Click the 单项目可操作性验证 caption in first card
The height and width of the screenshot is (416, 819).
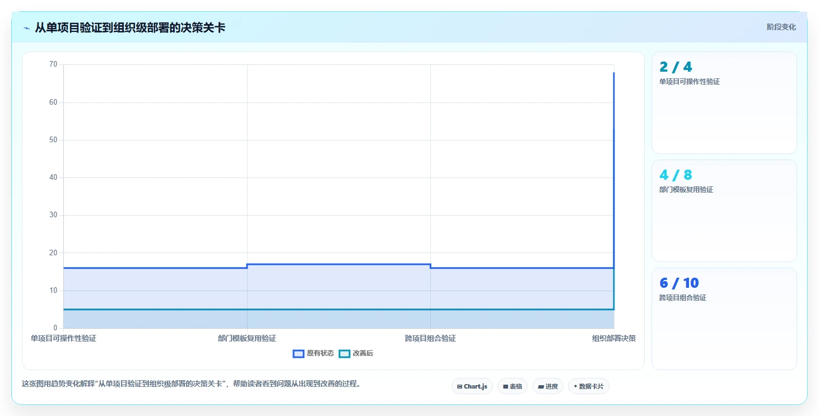[x=690, y=82]
